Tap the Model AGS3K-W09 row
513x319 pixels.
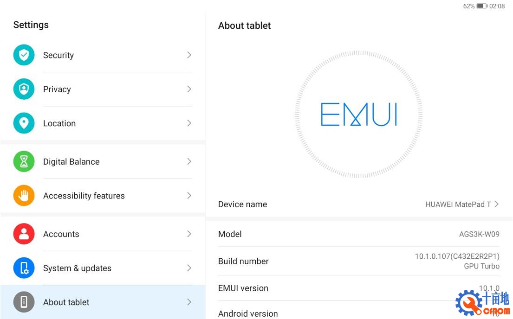tap(359, 234)
